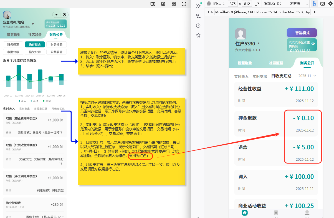The width and height of the screenshot is (334, 218).
Task: Switch to 智慧物业 tab in the left mockup
Action: (x=14, y=35)
